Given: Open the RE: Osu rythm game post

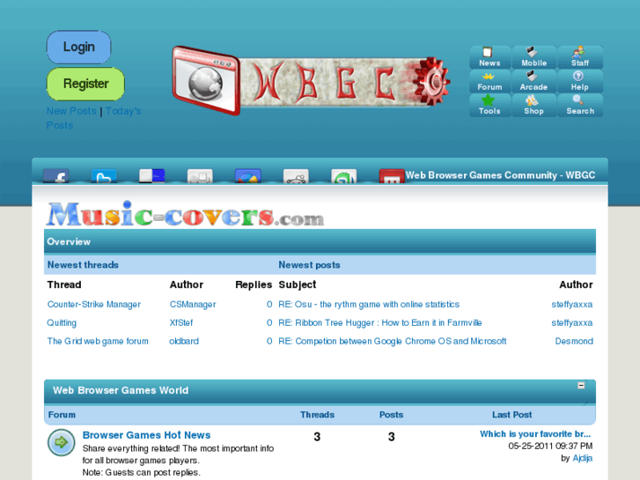Looking at the screenshot, I should point(369,305).
